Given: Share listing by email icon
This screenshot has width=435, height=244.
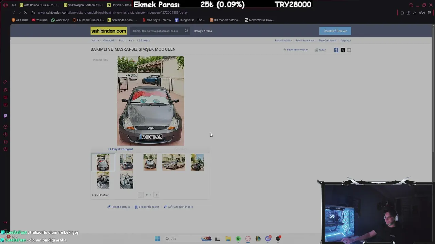Looking at the screenshot, I should point(349,50).
